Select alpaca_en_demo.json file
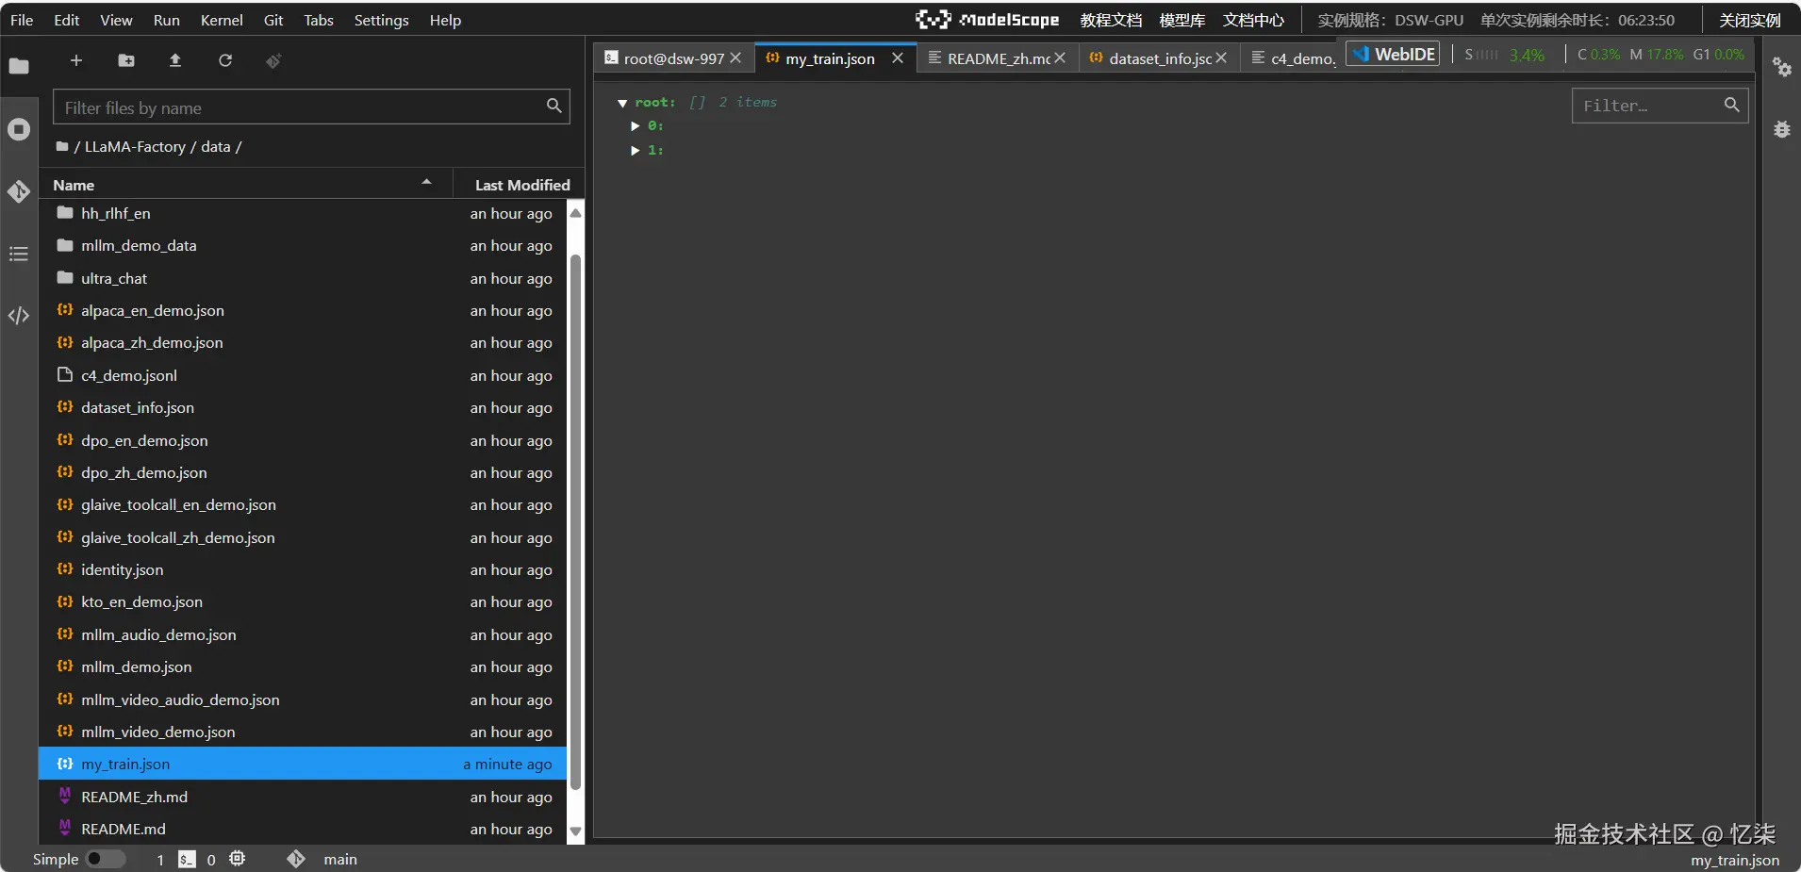Screen dimensions: 1801x872 point(303,310)
